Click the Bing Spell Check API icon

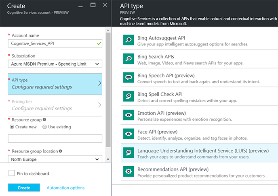tap(128, 96)
